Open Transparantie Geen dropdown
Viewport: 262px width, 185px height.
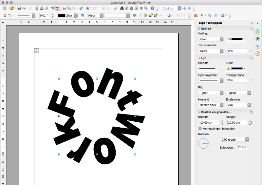coord(211,51)
